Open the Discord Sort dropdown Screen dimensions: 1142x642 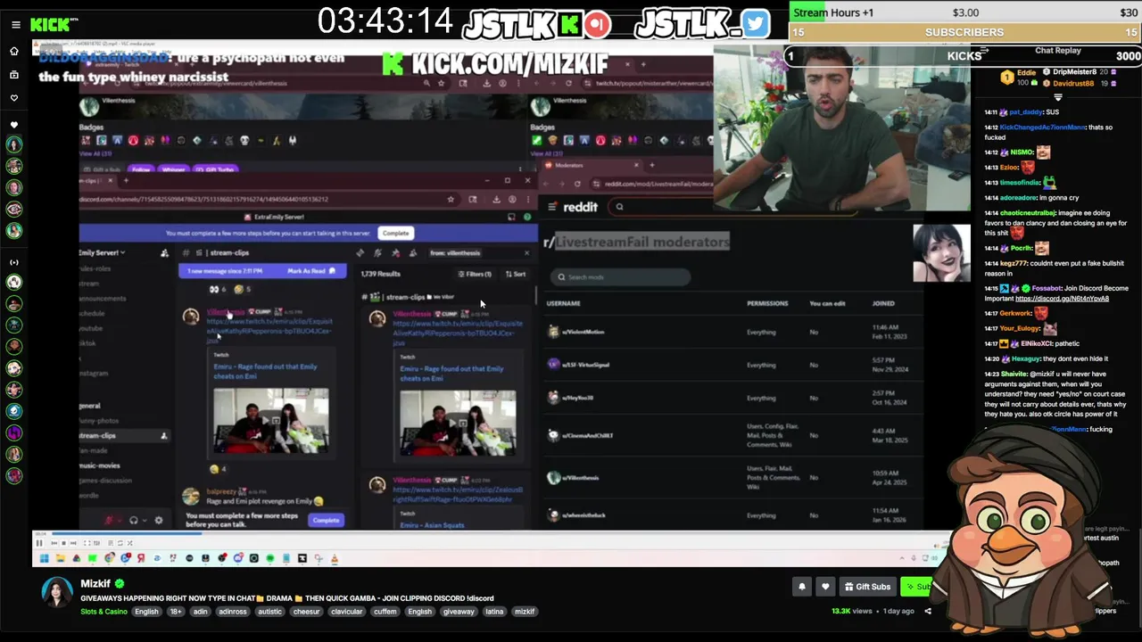tap(516, 275)
